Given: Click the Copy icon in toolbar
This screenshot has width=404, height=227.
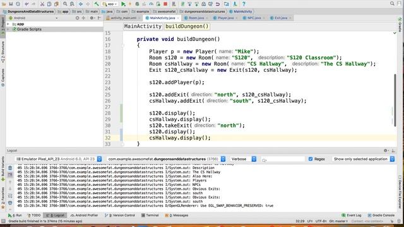Looking at the screenshot, I should [49, 4].
